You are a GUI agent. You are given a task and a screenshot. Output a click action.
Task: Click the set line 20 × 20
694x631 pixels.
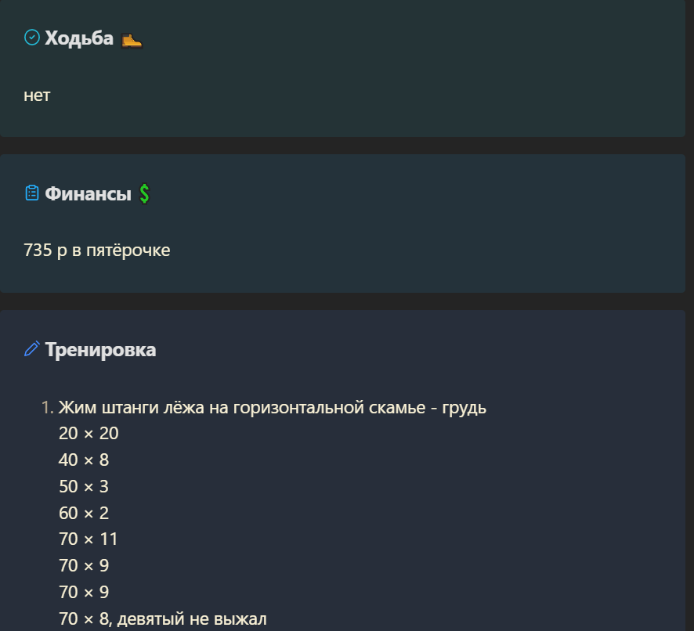(89, 434)
